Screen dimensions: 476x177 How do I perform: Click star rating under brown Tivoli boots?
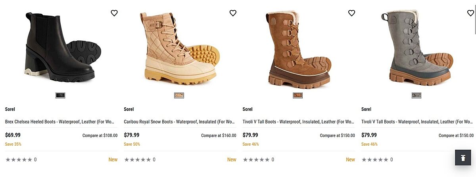coord(256,160)
